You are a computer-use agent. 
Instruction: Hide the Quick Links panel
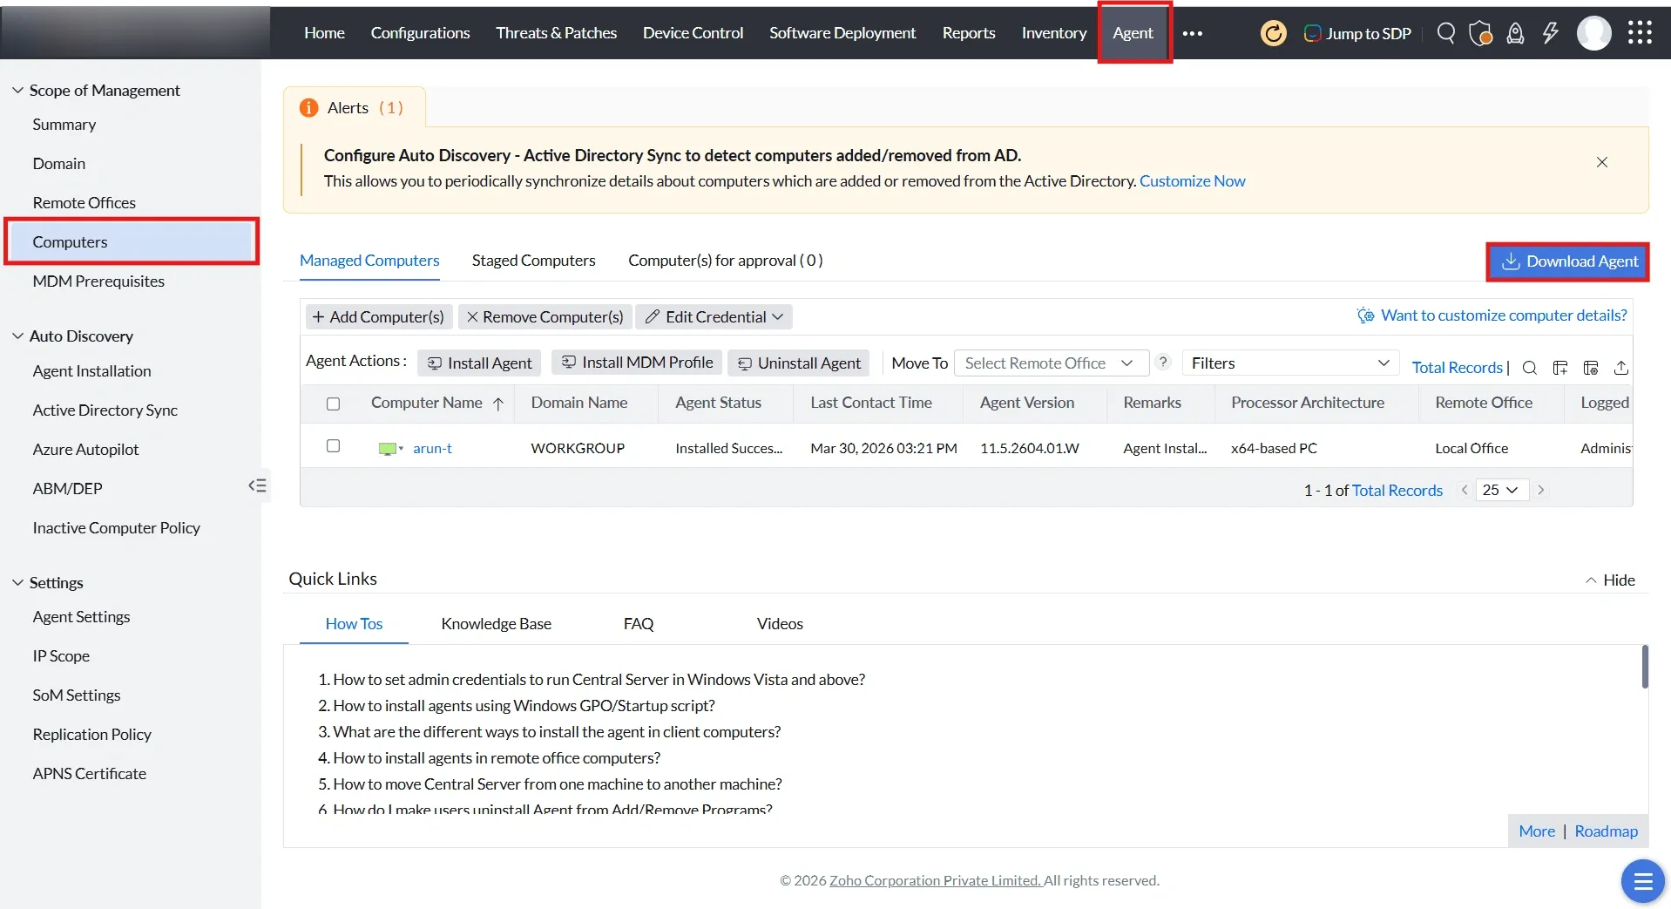pos(1610,580)
